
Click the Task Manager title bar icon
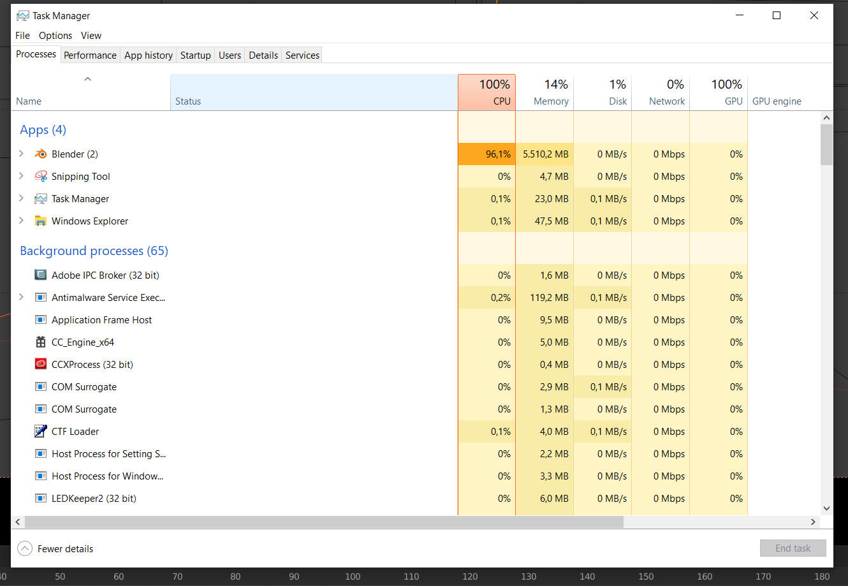(23, 16)
